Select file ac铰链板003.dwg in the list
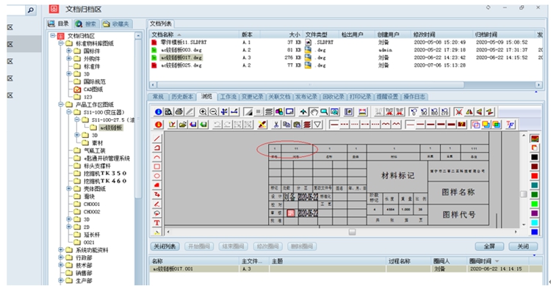Image resolution: width=551 pixels, height=286 pixels. [181, 50]
